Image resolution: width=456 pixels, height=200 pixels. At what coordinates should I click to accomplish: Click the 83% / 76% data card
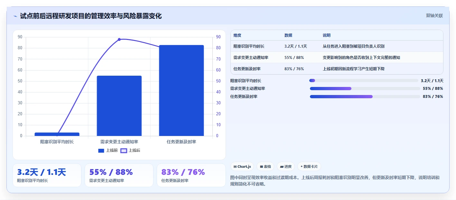point(191,175)
